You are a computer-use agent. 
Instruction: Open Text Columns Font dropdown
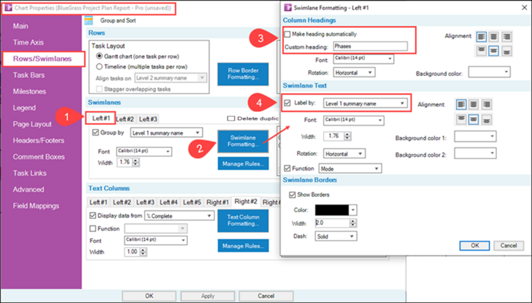(156, 241)
